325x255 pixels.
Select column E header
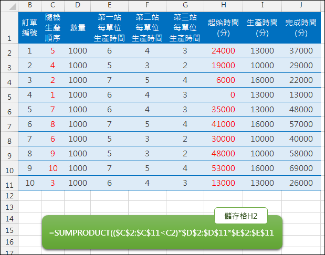tap(109, 5)
